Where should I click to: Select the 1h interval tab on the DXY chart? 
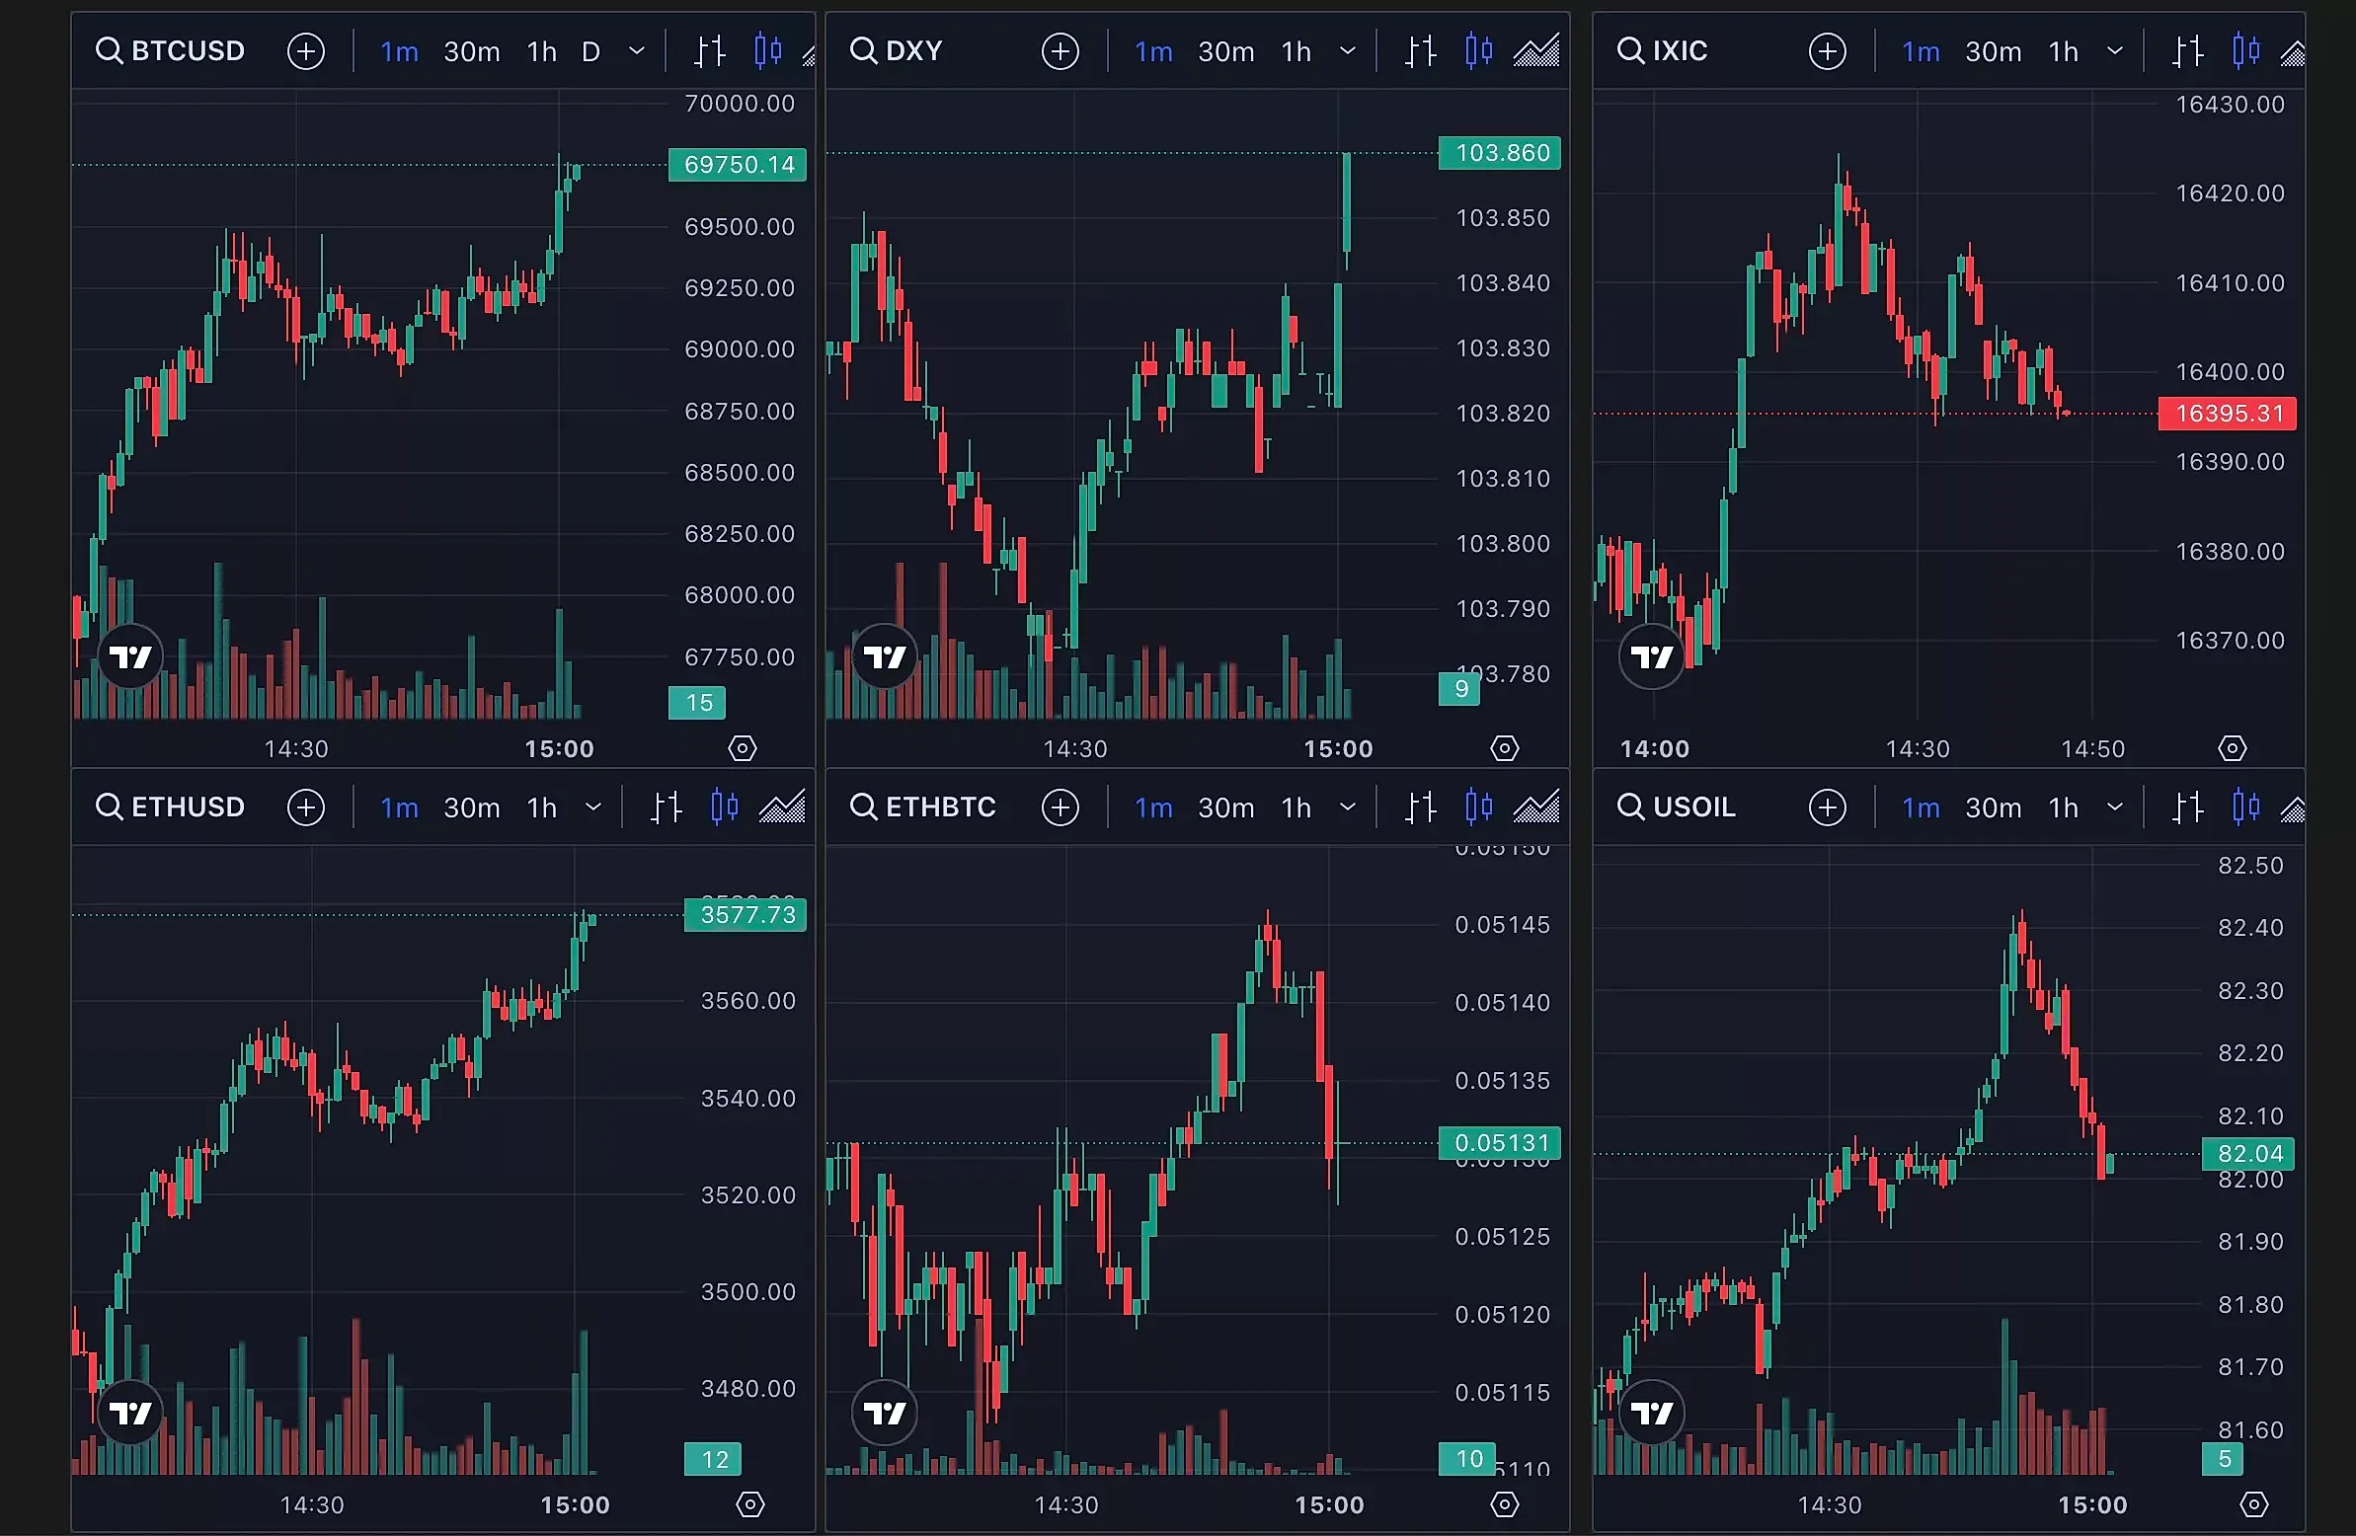coord(1295,50)
